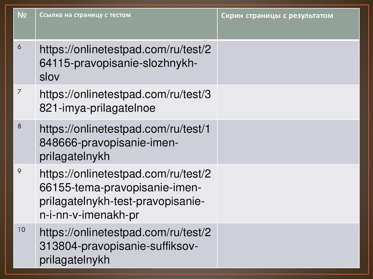Click the empty result cell in row 7

click(288, 102)
